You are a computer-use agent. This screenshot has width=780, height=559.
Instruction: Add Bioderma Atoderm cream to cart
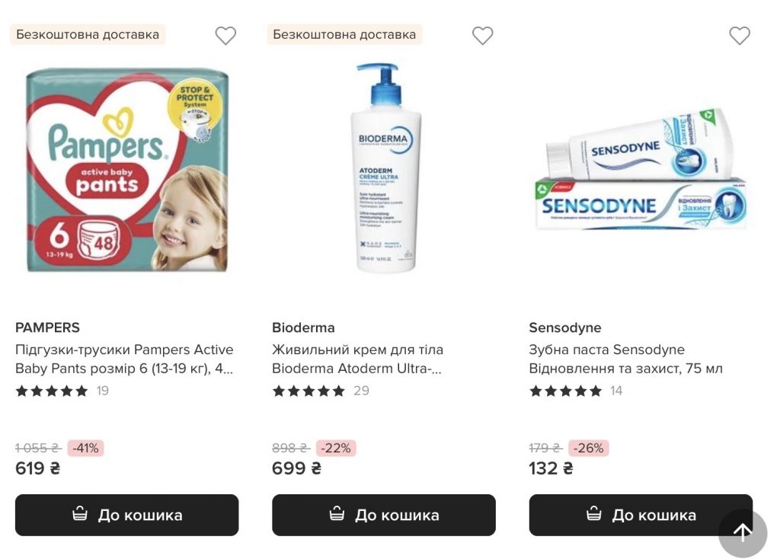pyautogui.click(x=383, y=515)
